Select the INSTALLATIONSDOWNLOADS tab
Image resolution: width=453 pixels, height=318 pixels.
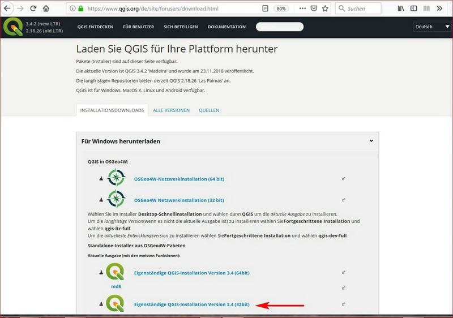click(x=112, y=110)
